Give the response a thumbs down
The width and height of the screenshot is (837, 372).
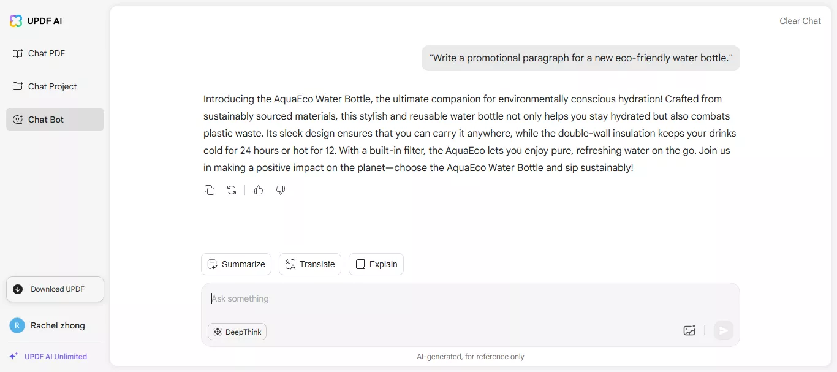tap(281, 190)
